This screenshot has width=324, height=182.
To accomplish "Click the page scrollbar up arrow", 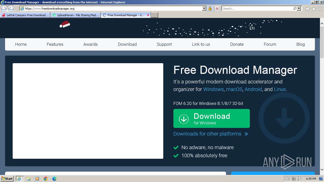I will pos(322,24).
